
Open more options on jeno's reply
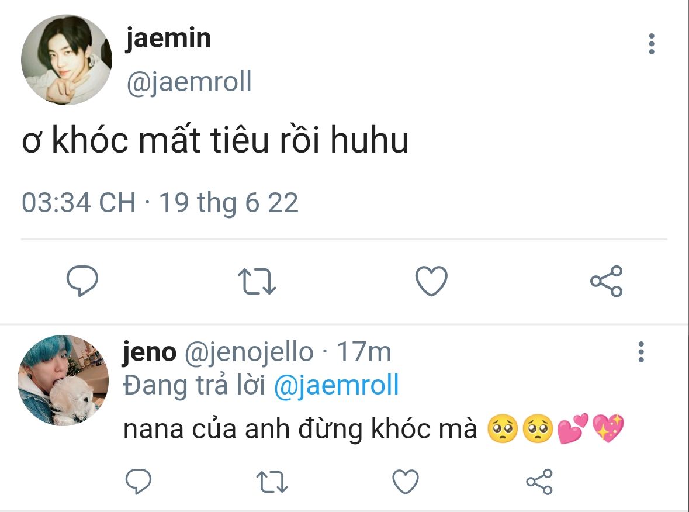[641, 352]
